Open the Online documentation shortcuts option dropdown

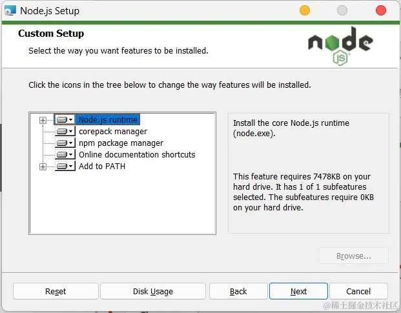65,155
